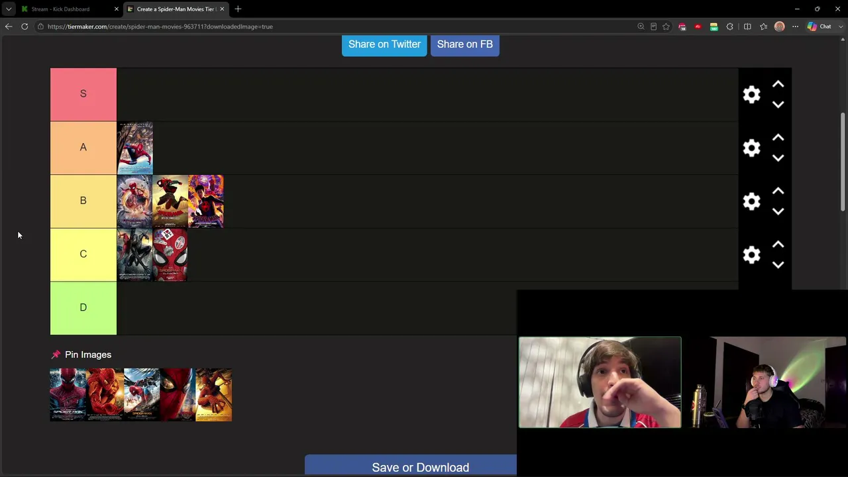Move the C tier row down
The image size is (848, 477).
click(x=778, y=265)
